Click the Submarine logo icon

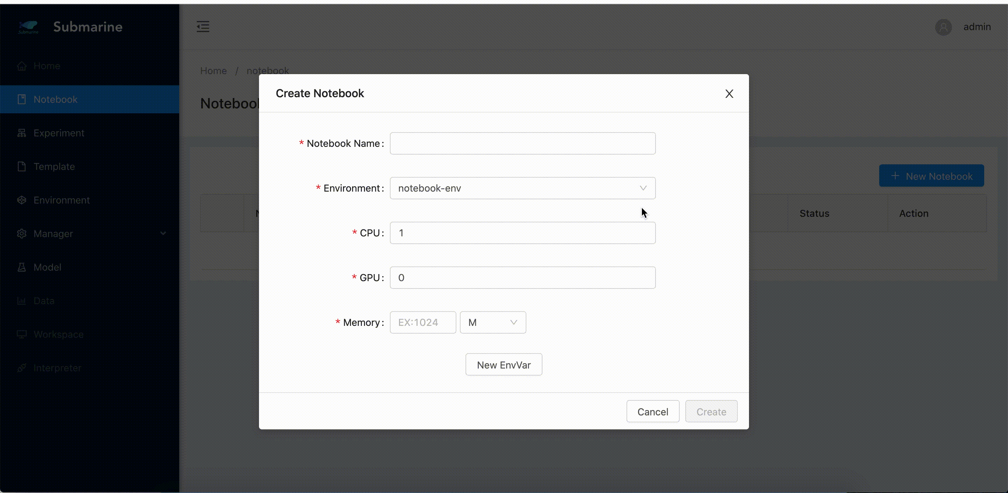[28, 27]
